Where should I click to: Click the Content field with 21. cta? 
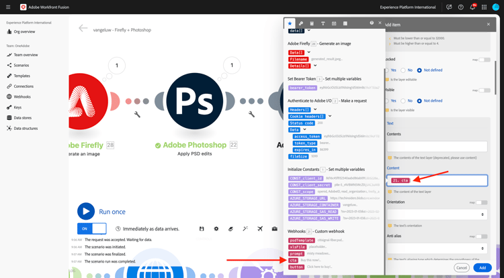click(x=437, y=180)
